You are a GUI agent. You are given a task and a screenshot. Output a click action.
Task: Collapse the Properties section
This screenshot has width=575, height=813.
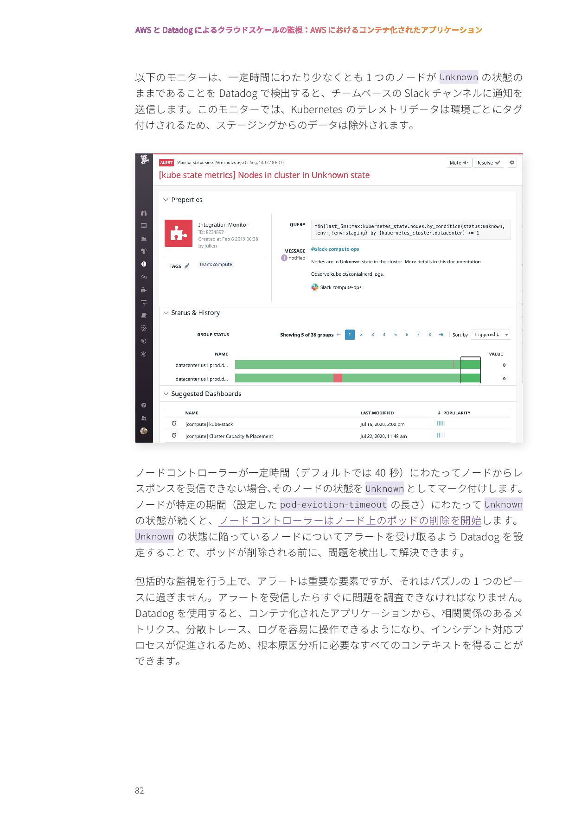pos(166,200)
